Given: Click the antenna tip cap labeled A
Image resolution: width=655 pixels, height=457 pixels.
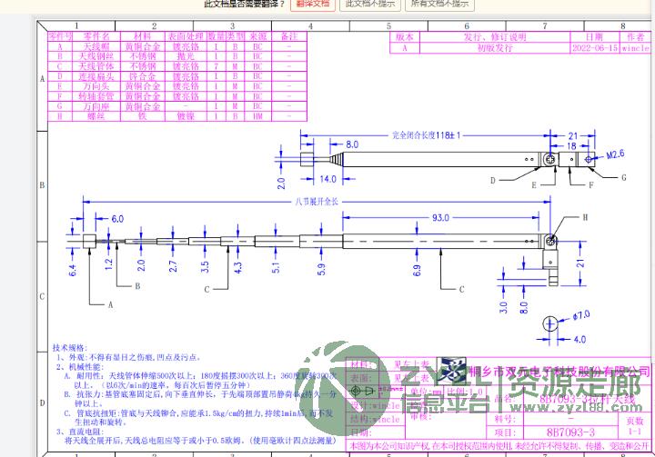Looking at the screenshot, I should (x=91, y=241).
